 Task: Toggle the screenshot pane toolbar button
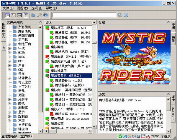point(14,15)
